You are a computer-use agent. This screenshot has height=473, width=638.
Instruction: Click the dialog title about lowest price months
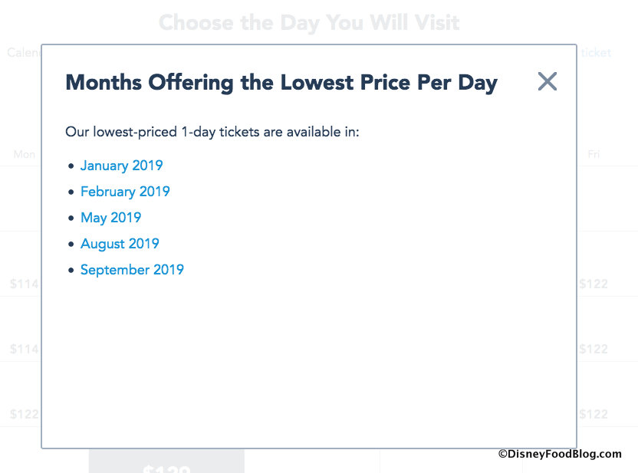point(281,83)
